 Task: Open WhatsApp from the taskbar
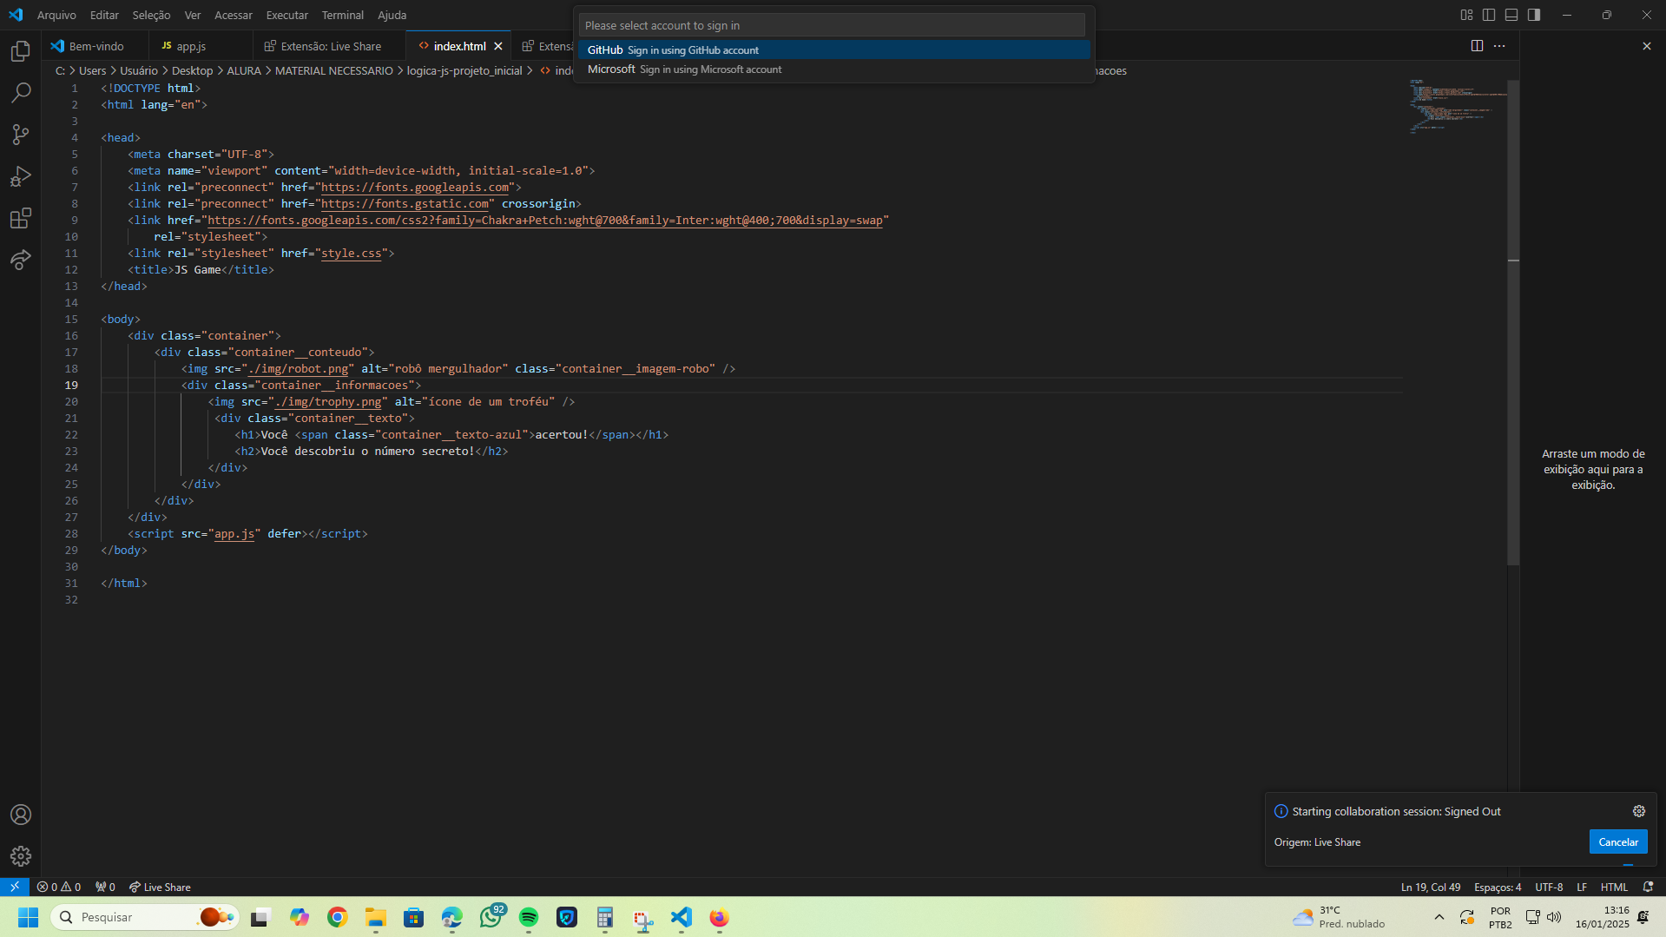pos(491,917)
